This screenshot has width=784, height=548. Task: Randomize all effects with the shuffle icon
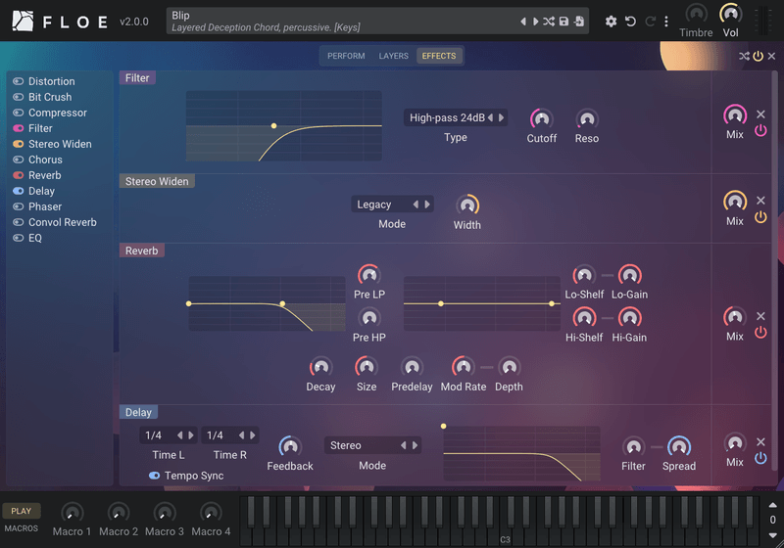(744, 56)
